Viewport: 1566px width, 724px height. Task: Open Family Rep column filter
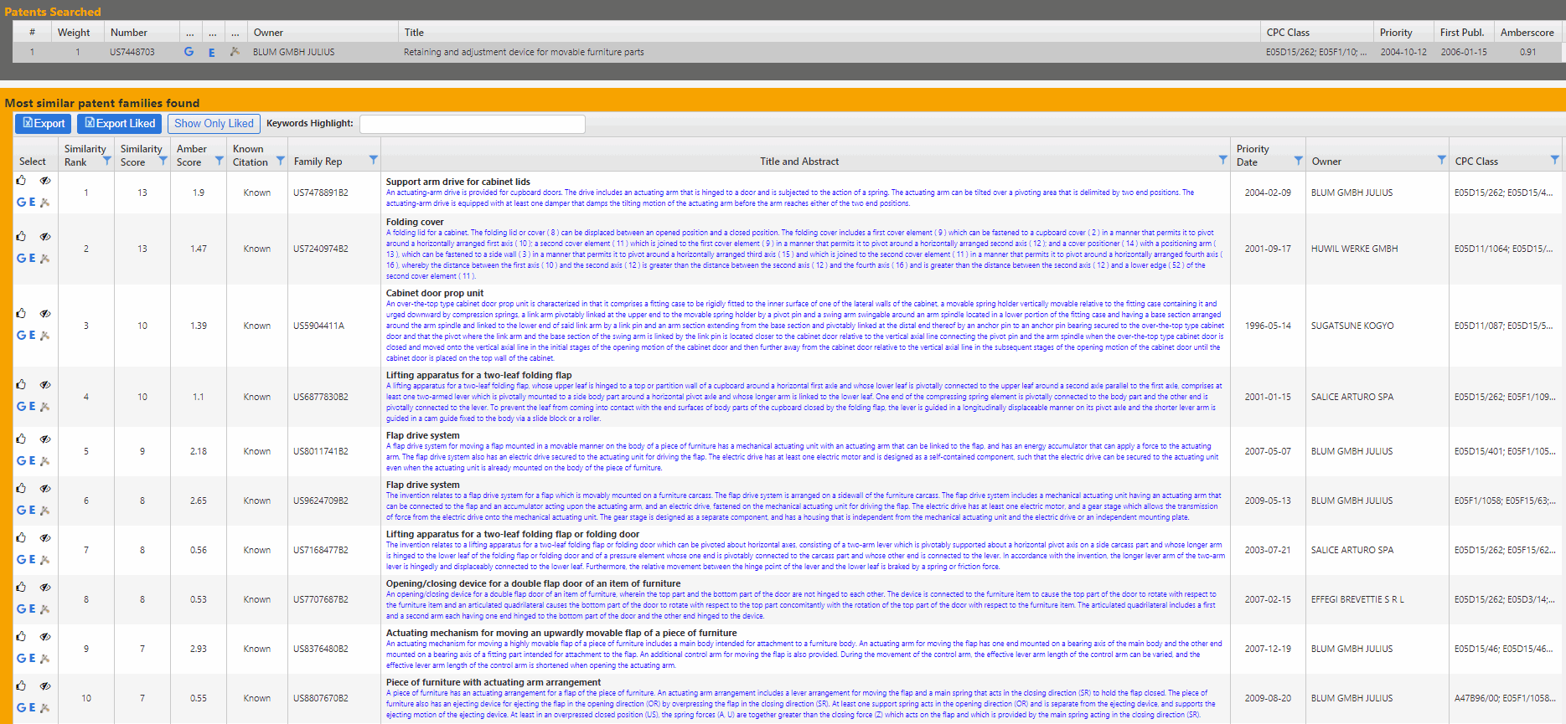tap(374, 160)
